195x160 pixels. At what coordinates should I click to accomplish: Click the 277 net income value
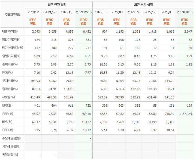click(71, 48)
